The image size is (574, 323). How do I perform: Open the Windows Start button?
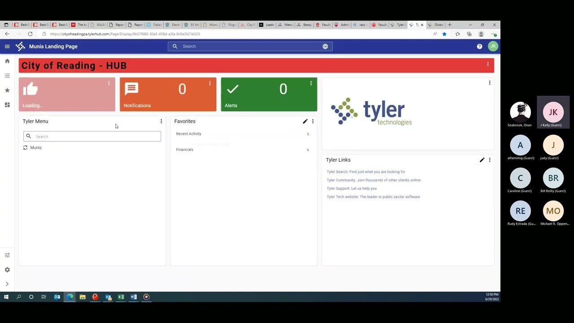point(6,297)
